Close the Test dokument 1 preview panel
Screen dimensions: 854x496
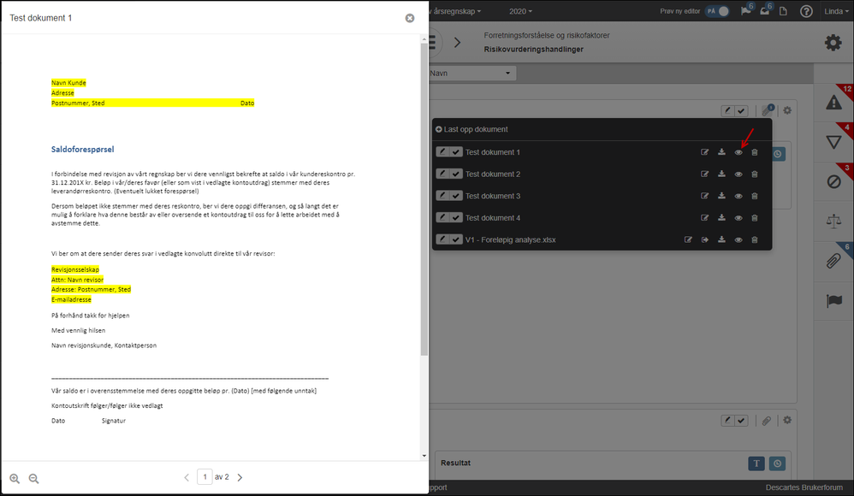(410, 18)
